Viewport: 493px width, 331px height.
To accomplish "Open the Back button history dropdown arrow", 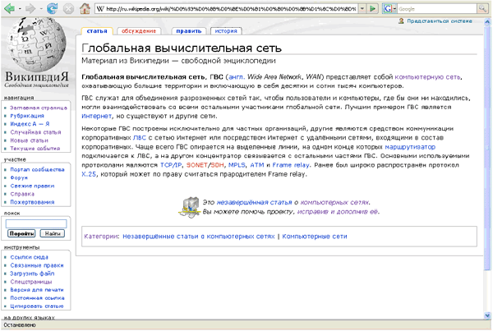I will click(20, 9).
